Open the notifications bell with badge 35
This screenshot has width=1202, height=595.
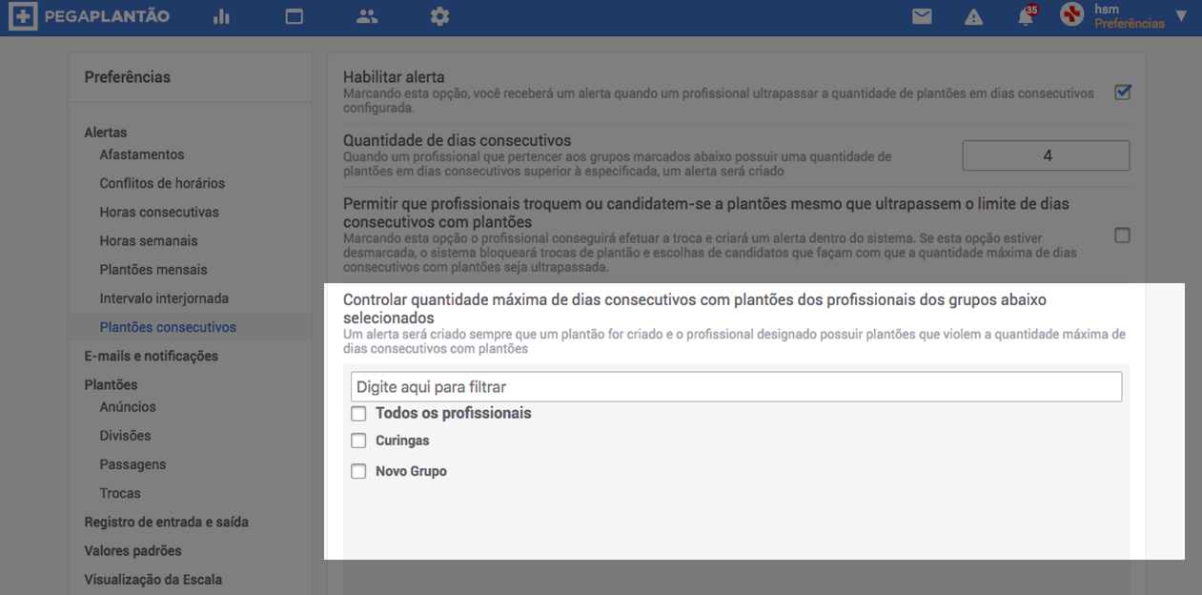[x=1027, y=16]
